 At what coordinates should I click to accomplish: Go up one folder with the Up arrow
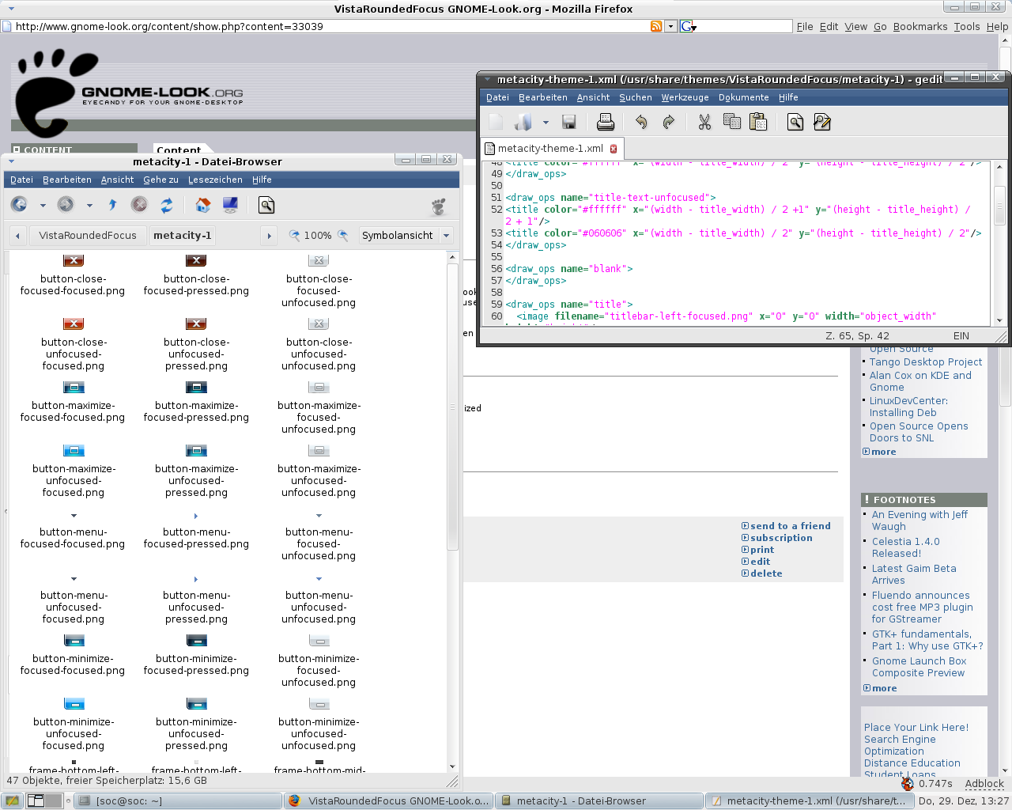tap(112, 205)
